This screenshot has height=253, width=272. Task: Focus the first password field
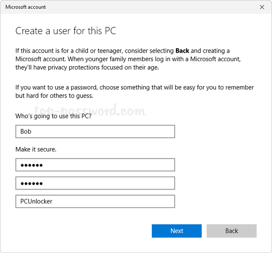(95, 165)
